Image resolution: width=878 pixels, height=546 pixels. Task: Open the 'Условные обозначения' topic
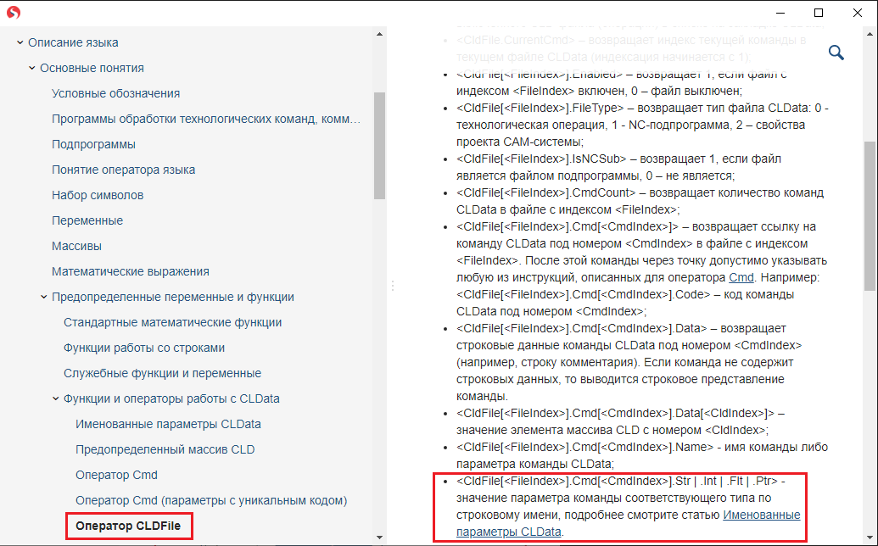pyautogui.click(x=115, y=93)
